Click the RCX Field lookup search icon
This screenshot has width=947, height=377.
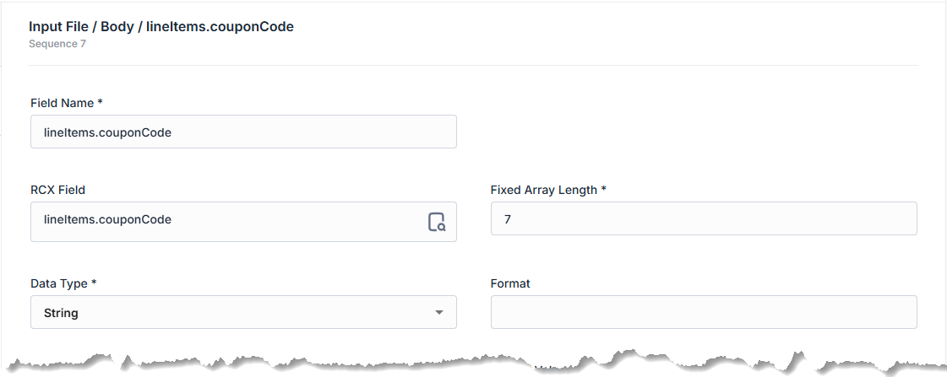point(436,223)
